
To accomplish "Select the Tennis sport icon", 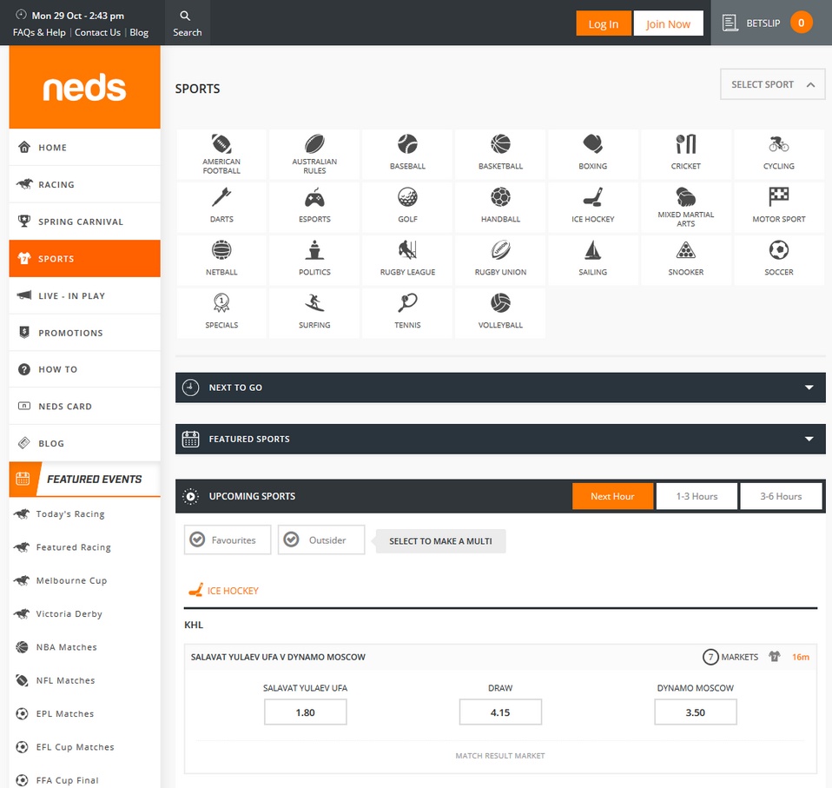I will 406,312.
